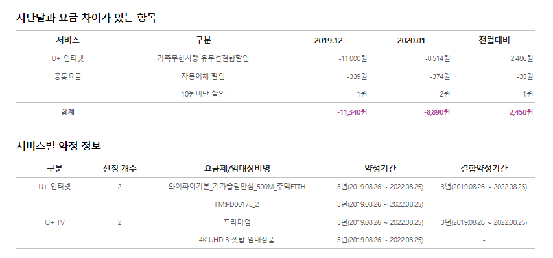
Task: Click the U+ TV service row label
Action: click(54, 223)
